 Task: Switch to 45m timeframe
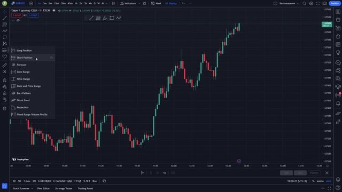[x=70, y=3]
